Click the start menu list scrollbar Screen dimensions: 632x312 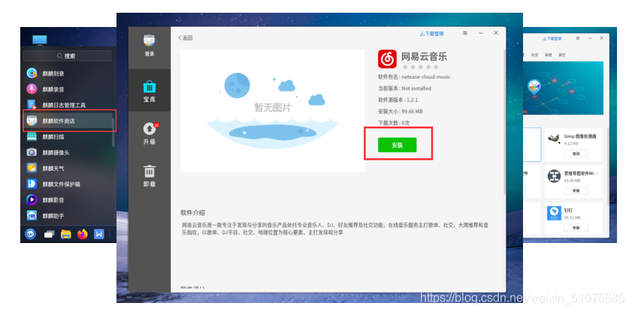click(113, 133)
